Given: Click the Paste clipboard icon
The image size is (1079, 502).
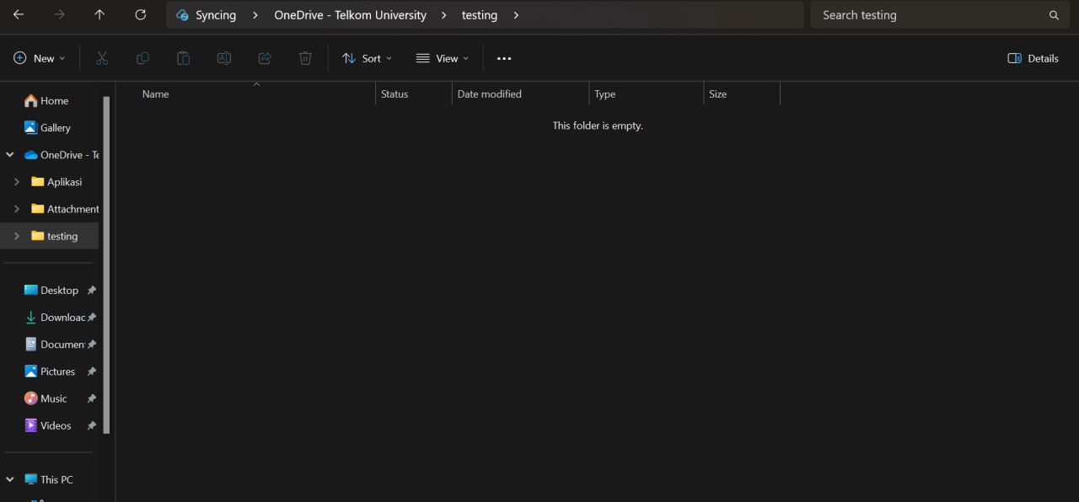Looking at the screenshot, I should click(x=183, y=58).
